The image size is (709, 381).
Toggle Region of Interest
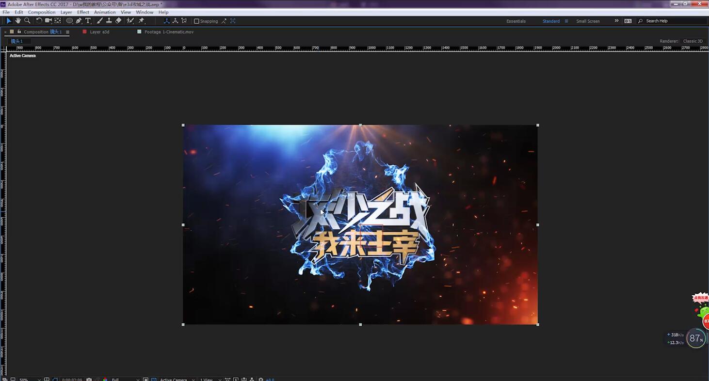click(145, 380)
